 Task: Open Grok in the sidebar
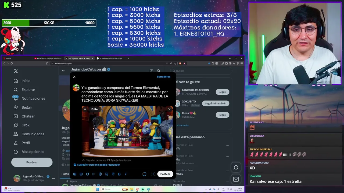[22, 125]
